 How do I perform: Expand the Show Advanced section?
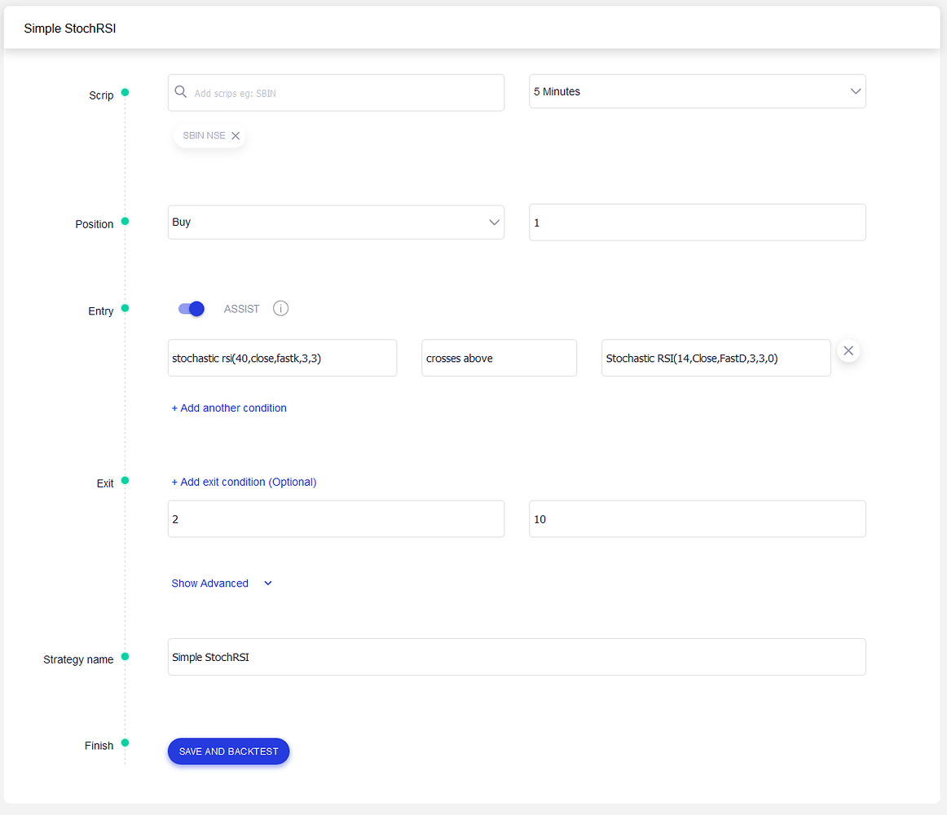221,584
